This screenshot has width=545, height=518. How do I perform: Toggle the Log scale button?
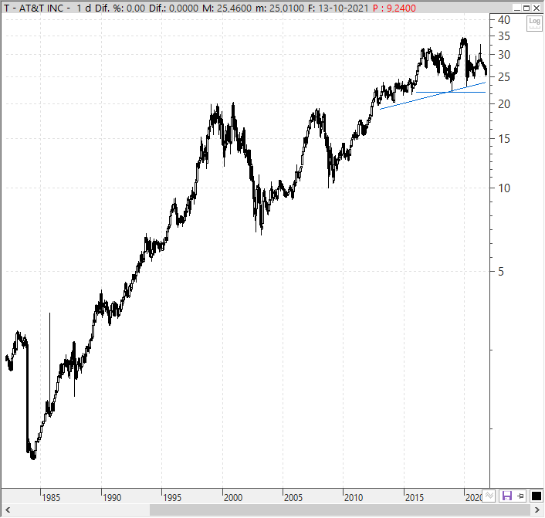click(534, 23)
